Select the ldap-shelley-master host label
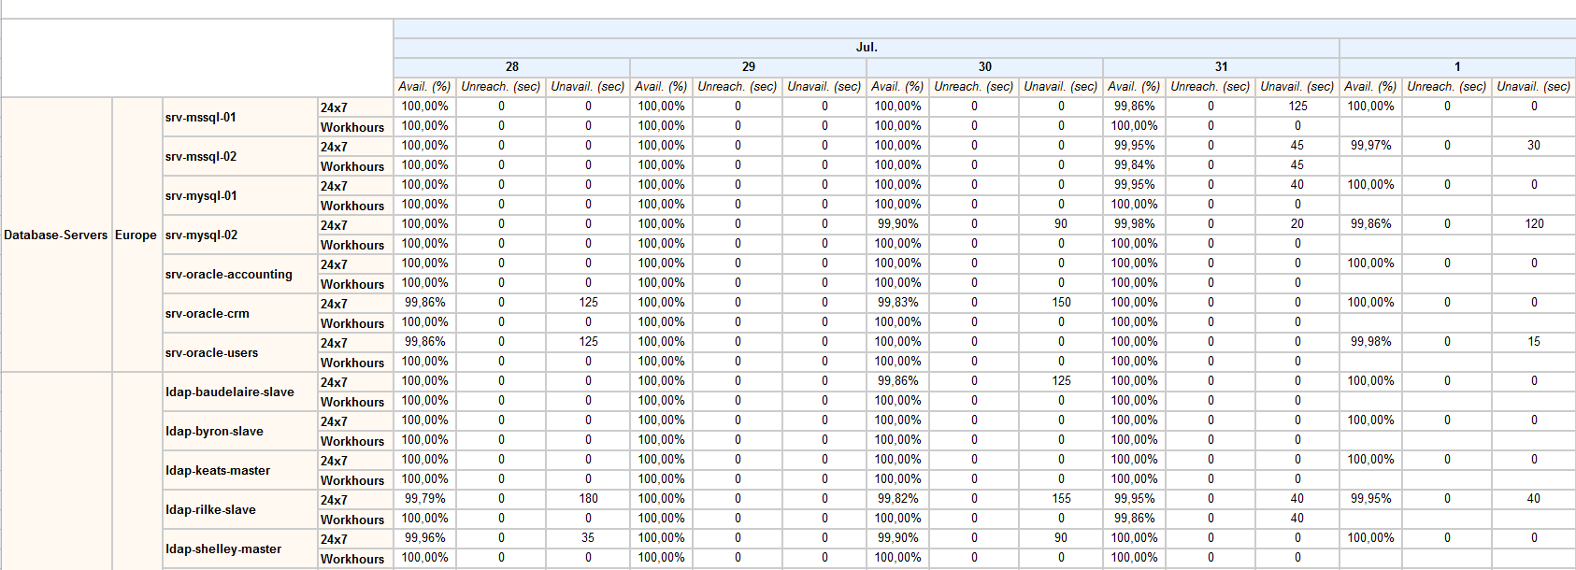 point(223,549)
